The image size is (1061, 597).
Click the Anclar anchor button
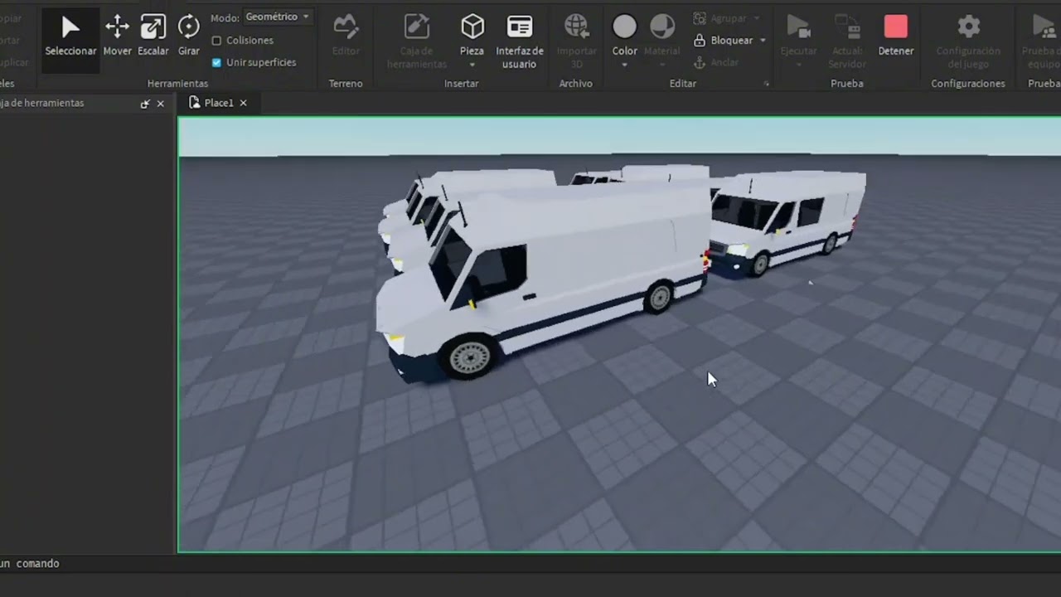(716, 62)
